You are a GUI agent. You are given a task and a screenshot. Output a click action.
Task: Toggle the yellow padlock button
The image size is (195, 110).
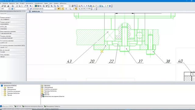(63, 9)
